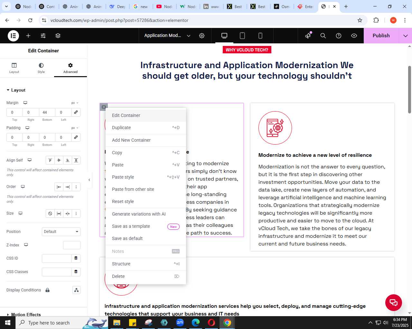Expand Publish options arrow
Image resolution: width=412 pixels, height=329 pixels.
pos(406,36)
